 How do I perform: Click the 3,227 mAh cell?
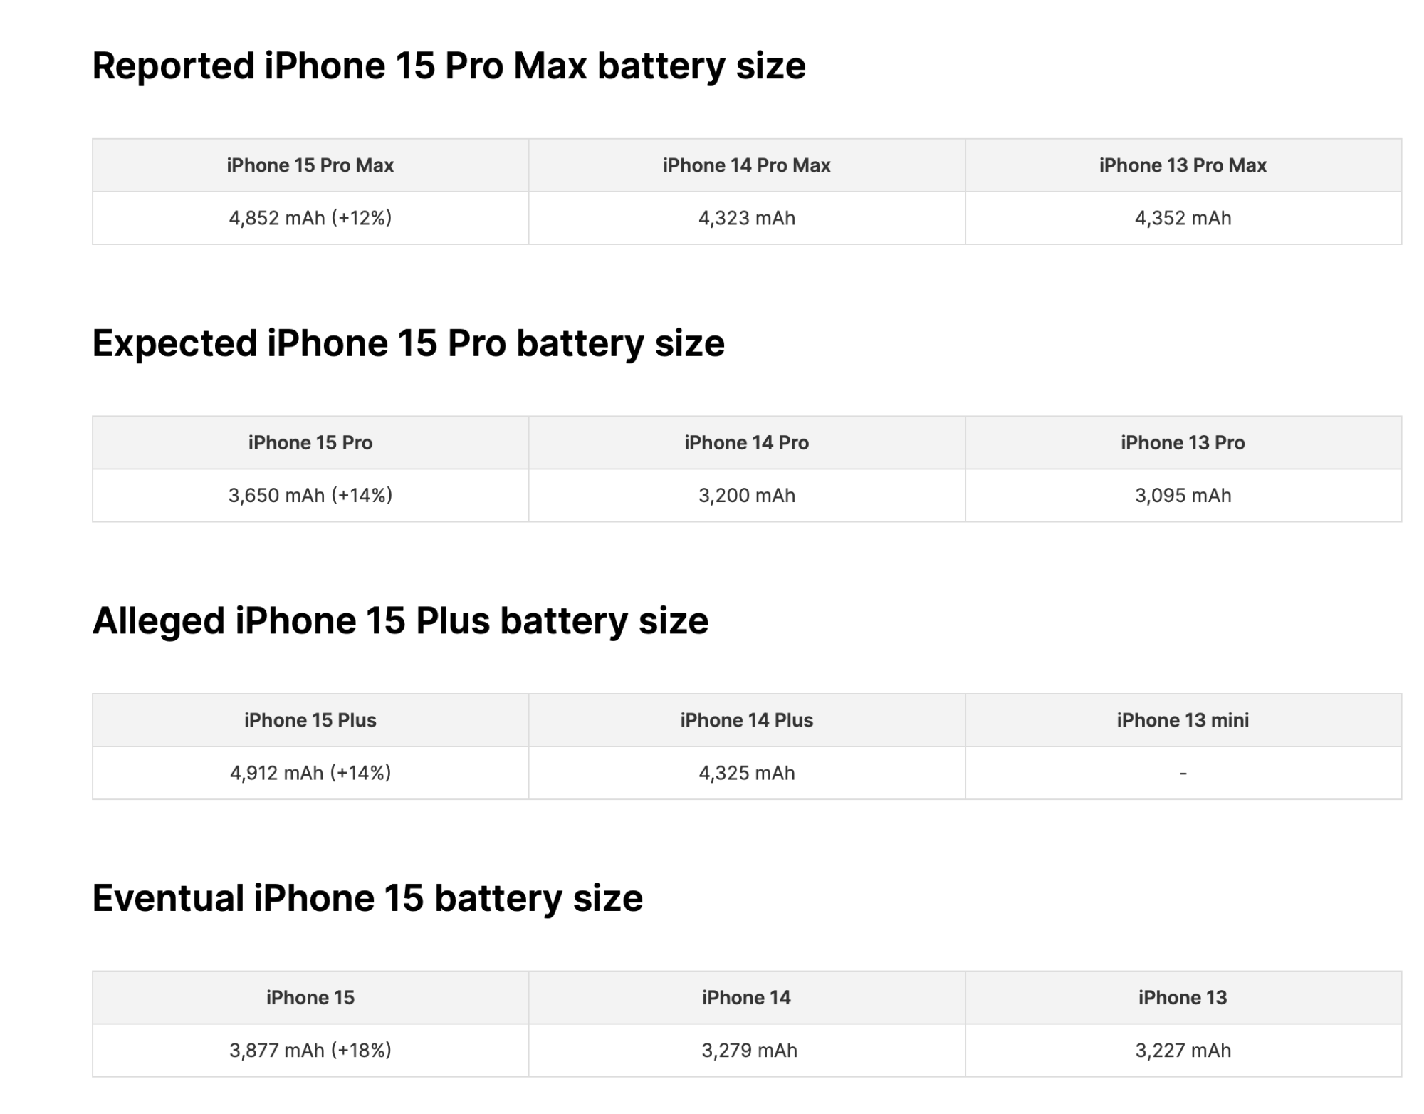click(x=1183, y=1051)
